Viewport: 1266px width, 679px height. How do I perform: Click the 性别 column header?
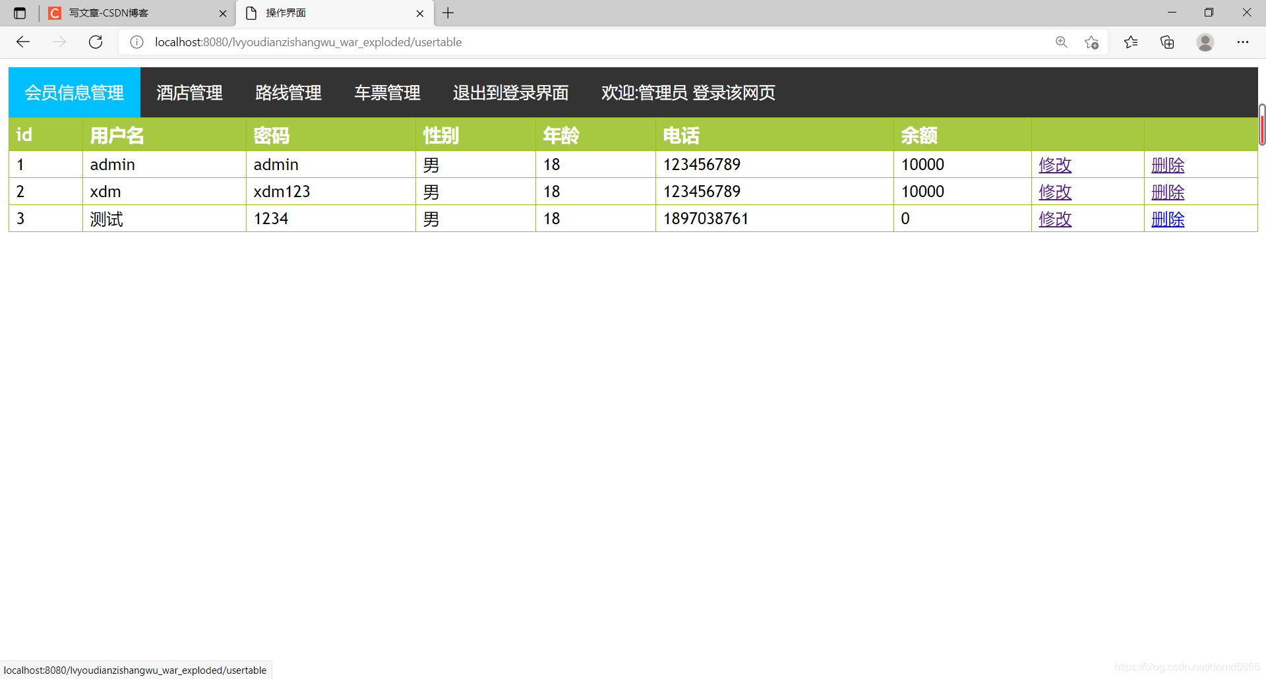tap(475, 134)
